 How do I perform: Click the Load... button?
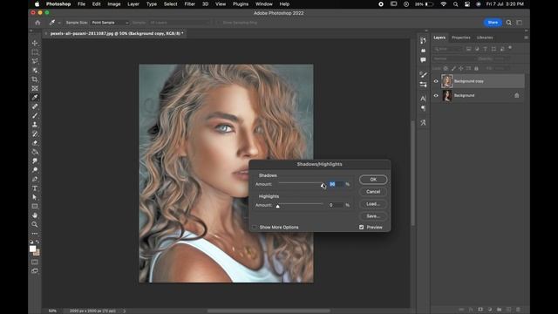pyautogui.click(x=373, y=204)
